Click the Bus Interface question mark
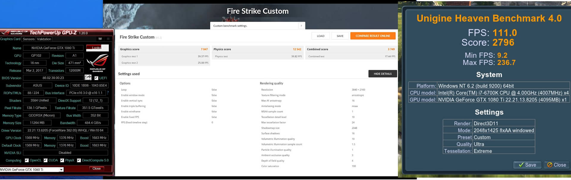This screenshot has width=571, height=180. (x=108, y=93)
